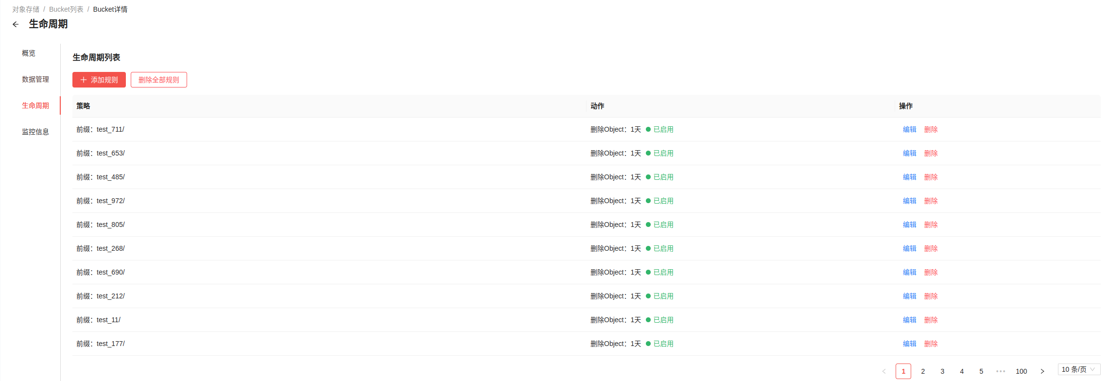The image size is (1108, 381).
Task: Delete the rule for test_711/
Action: [x=931, y=129]
